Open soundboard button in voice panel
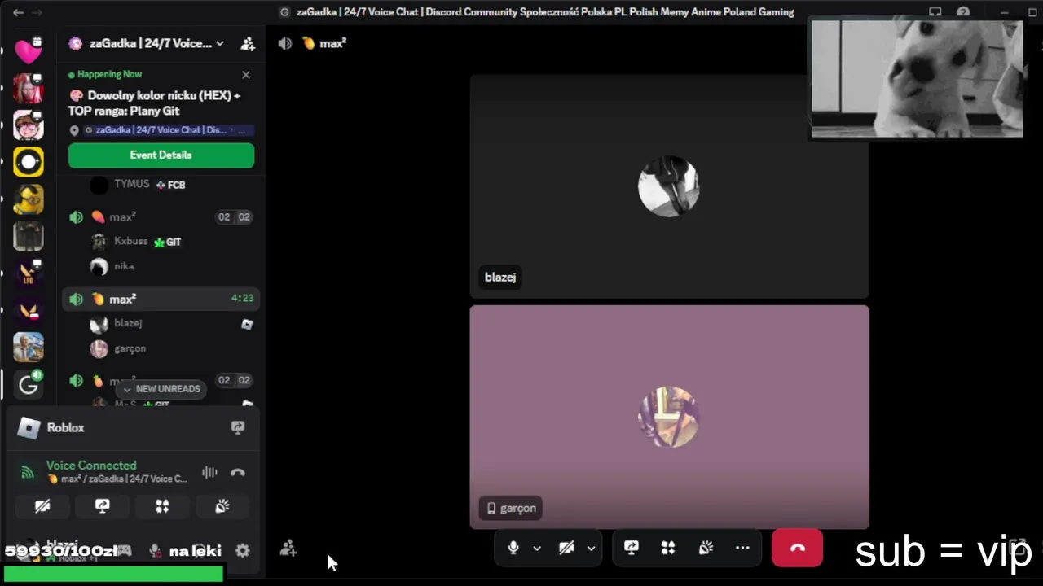Image resolution: width=1043 pixels, height=586 pixels. point(222,506)
